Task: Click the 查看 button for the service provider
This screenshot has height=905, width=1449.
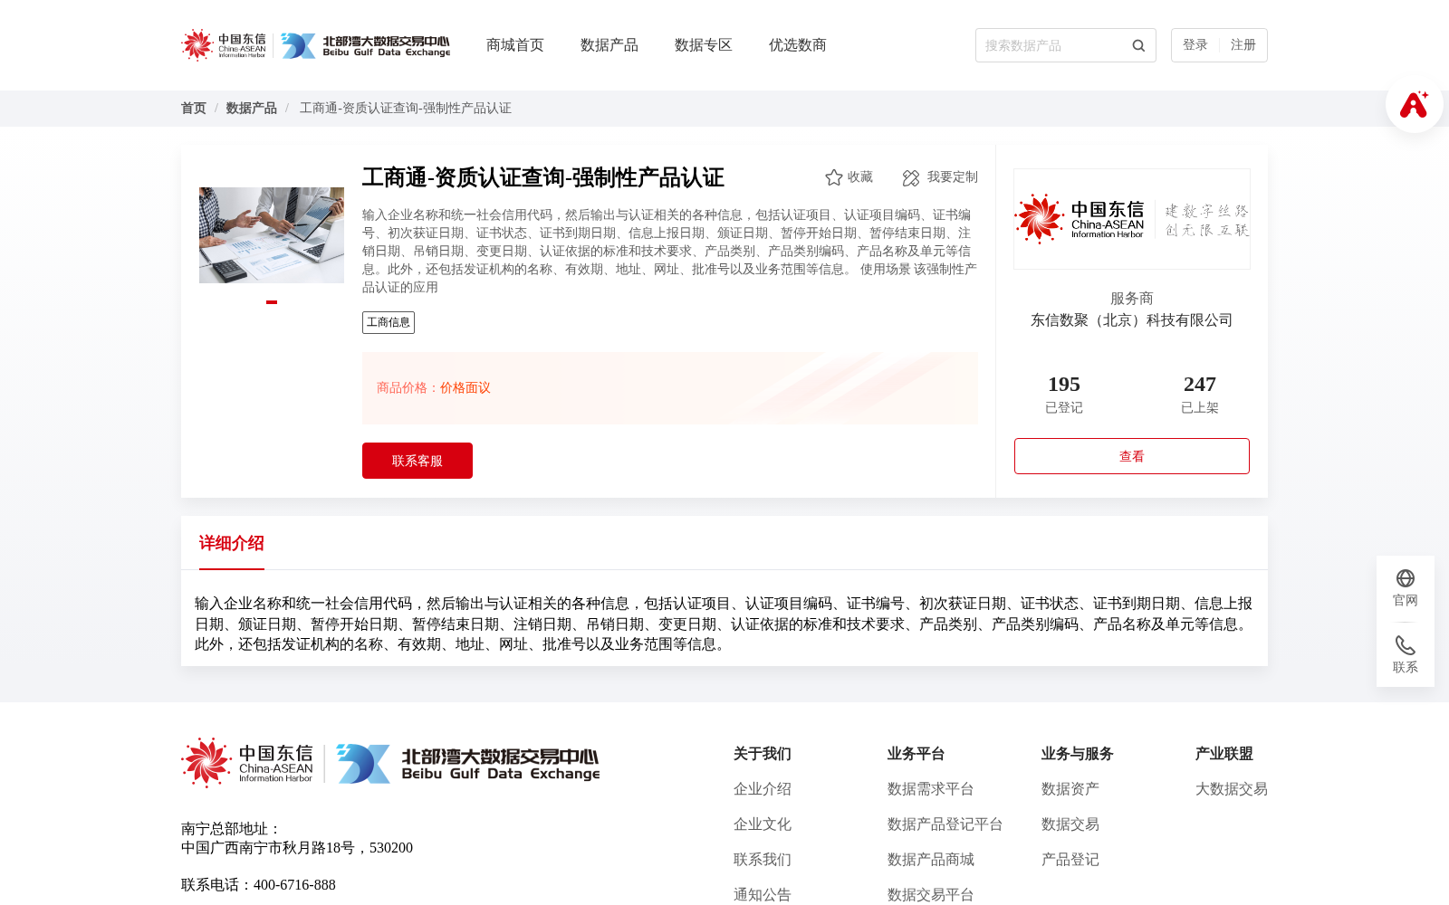Action: tap(1132, 456)
